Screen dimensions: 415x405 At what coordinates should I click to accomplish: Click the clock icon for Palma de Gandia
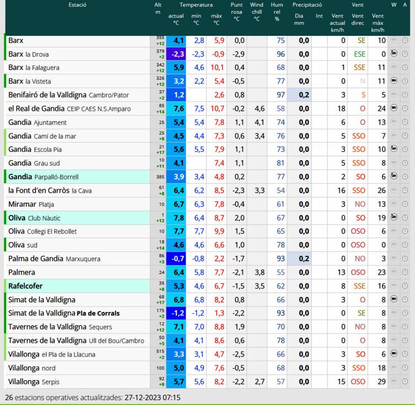405,259
